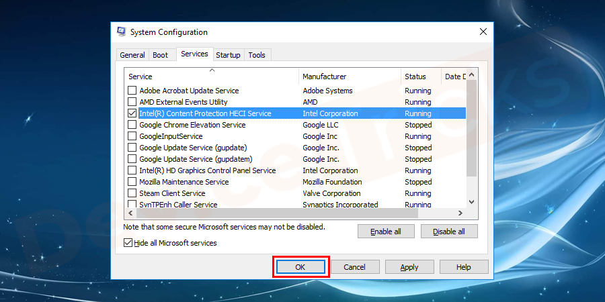Select the 'Valve Corporation' manufacturer cell
This screenshot has width=605, height=302.
pyautogui.click(x=332, y=193)
